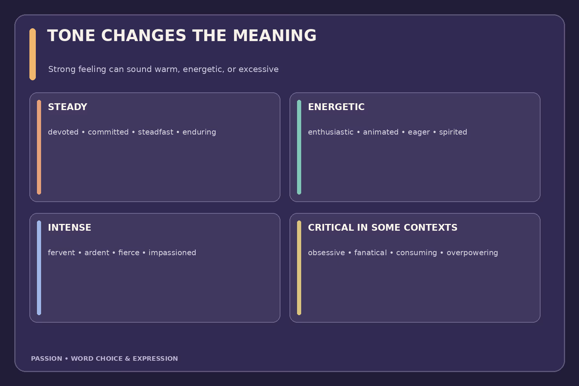Click 'Critical in Some Contexts' heading
The width and height of the screenshot is (579, 386).
tap(383, 228)
